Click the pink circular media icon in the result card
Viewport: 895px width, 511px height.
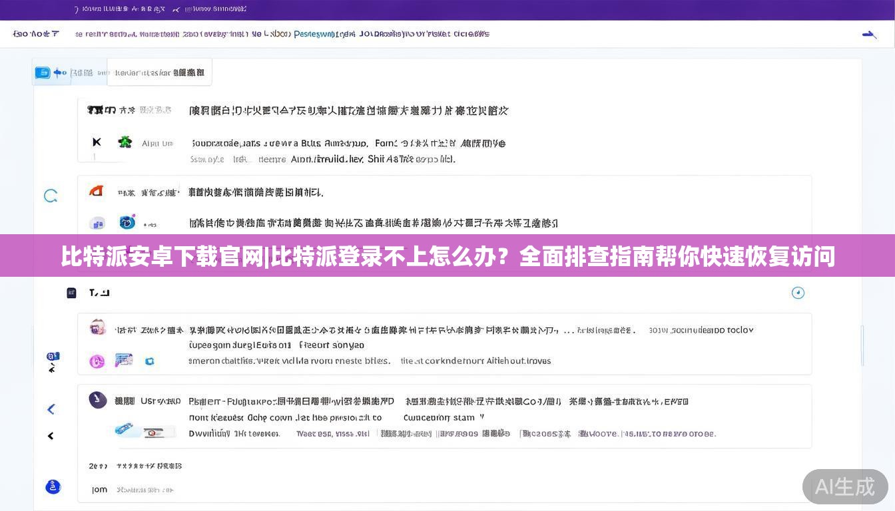click(x=98, y=361)
